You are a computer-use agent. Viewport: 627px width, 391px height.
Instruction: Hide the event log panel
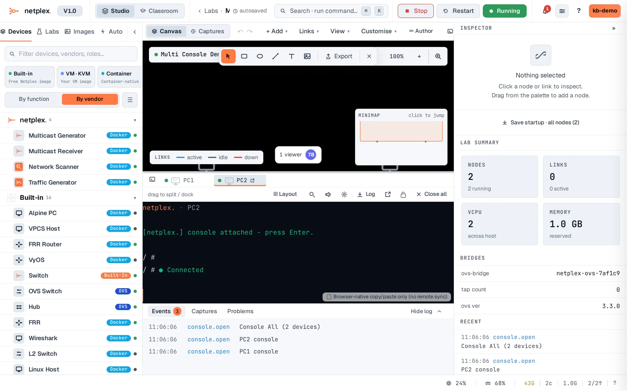[426, 311]
